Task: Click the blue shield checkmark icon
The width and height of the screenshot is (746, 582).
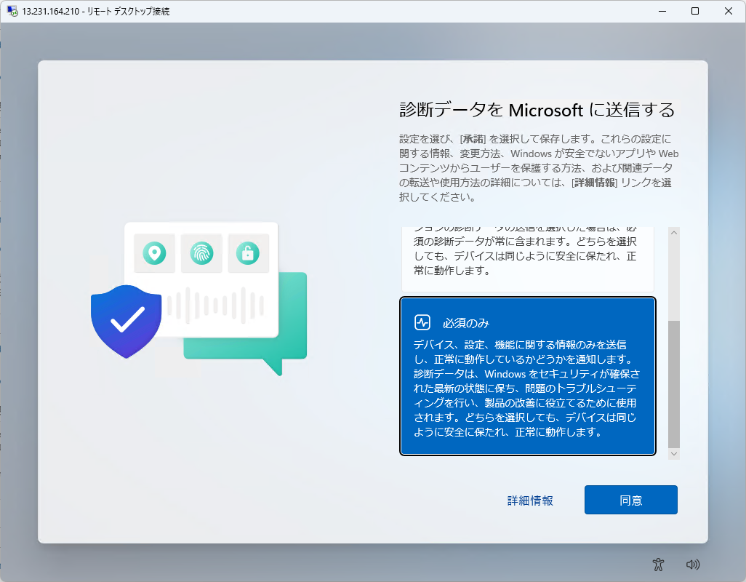Action: tap(127, 319)
